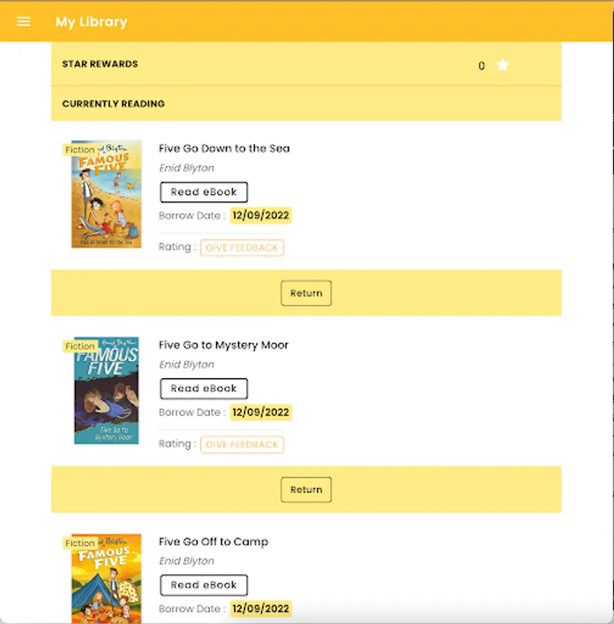
Task: Open the hamburger navigation menu
Action: click(x=24, y=21)
